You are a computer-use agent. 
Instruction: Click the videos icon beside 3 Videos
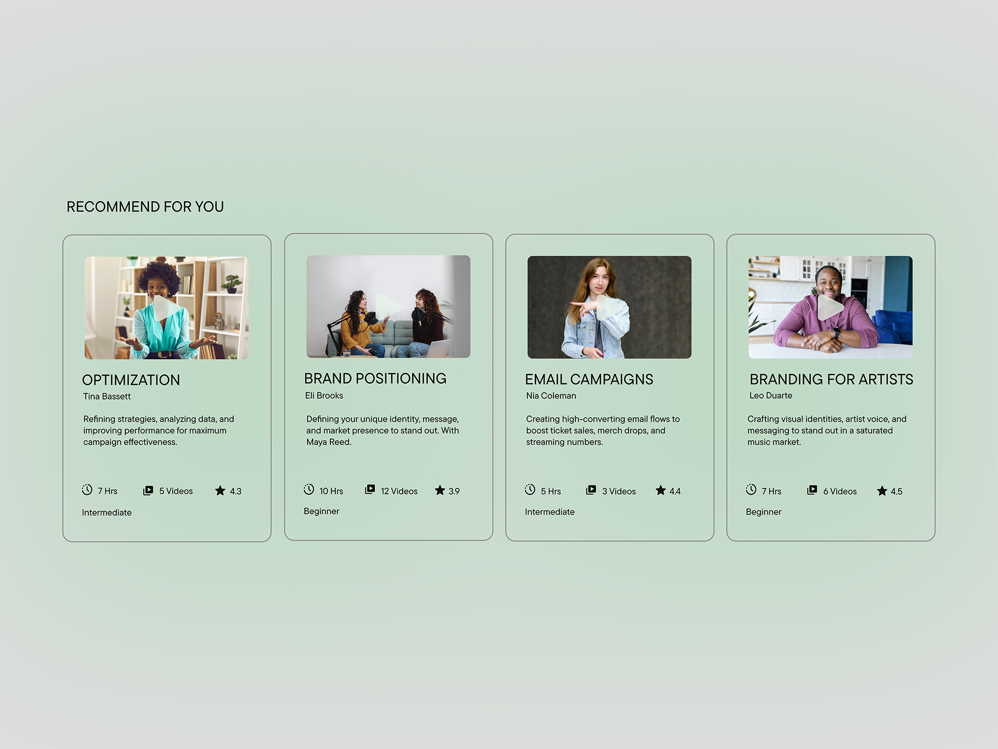pyautogui.click(x=591, y=490)
